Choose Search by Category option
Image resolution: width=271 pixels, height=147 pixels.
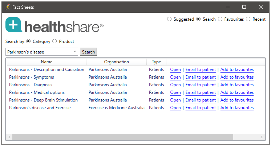coord(28,41)
